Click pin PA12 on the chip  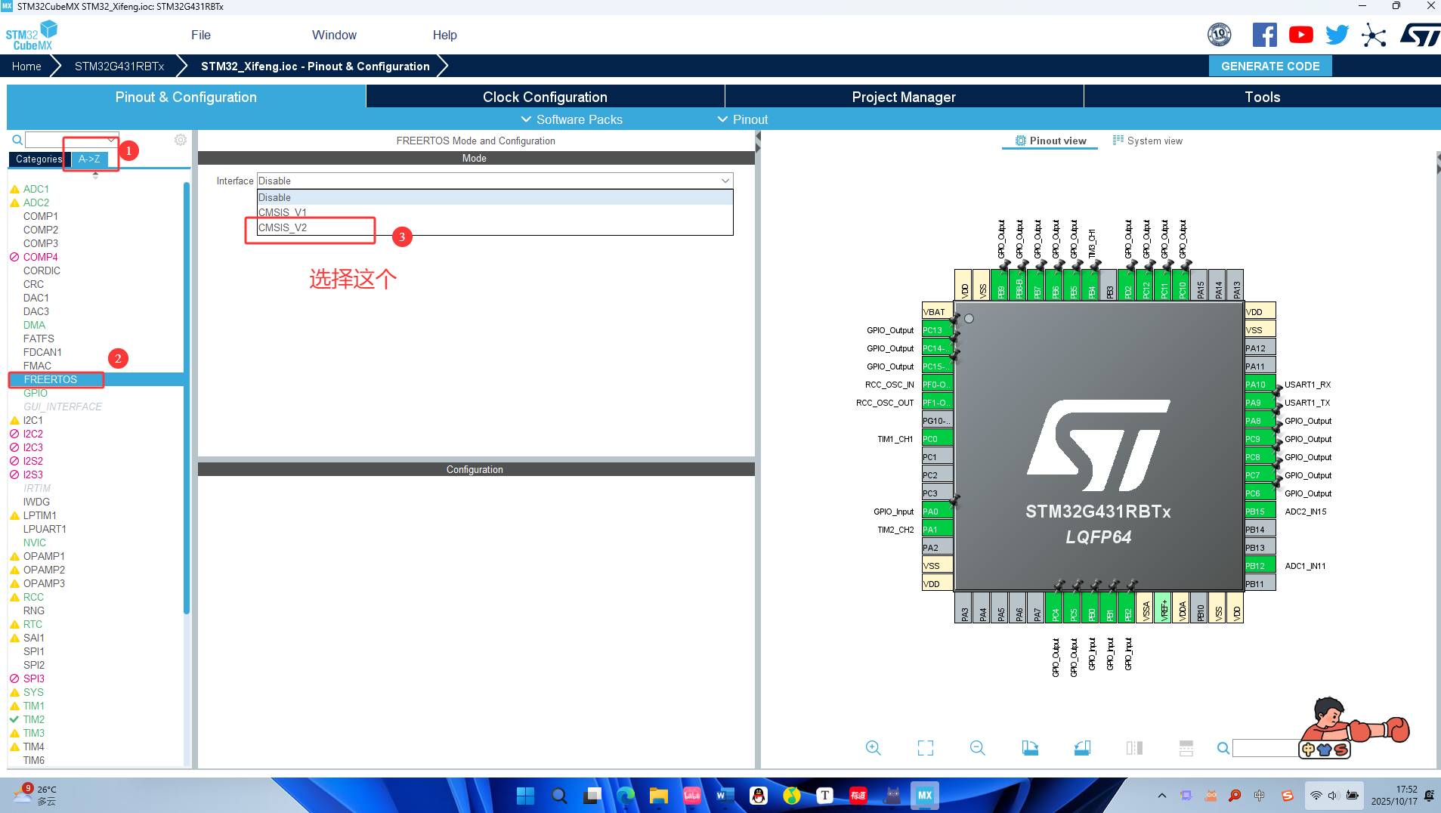click(1260, 348)
